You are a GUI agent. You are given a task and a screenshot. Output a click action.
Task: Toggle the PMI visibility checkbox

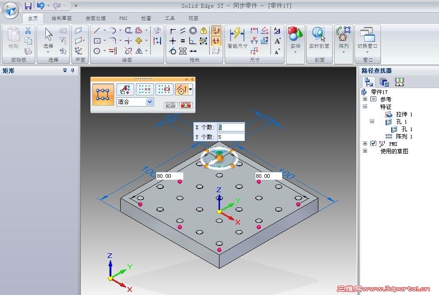pos(373,143)
